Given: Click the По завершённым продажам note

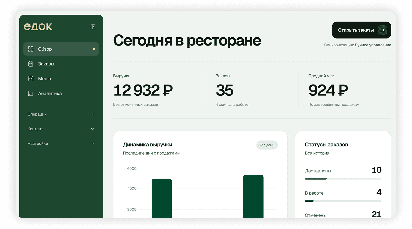Looking at the screenshot, I should [x=334, y=104].
